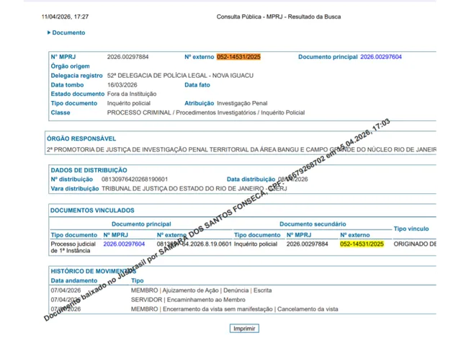The height and width of the screenshot is (346, 461).
Task: Click the DADOS DE DISTRIBUIÇÃO heading
Action: tap(89, 170)
